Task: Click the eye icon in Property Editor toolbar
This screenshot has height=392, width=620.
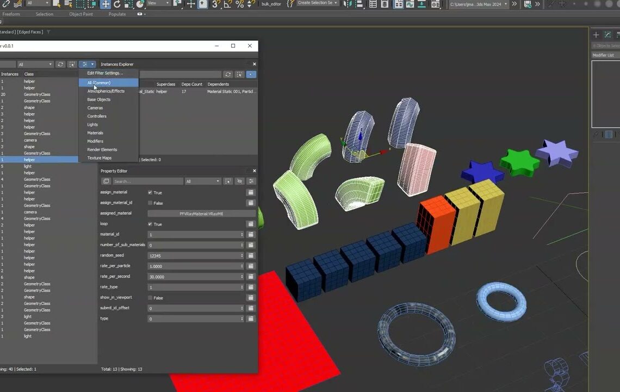Action: click(x=239, y=180)
